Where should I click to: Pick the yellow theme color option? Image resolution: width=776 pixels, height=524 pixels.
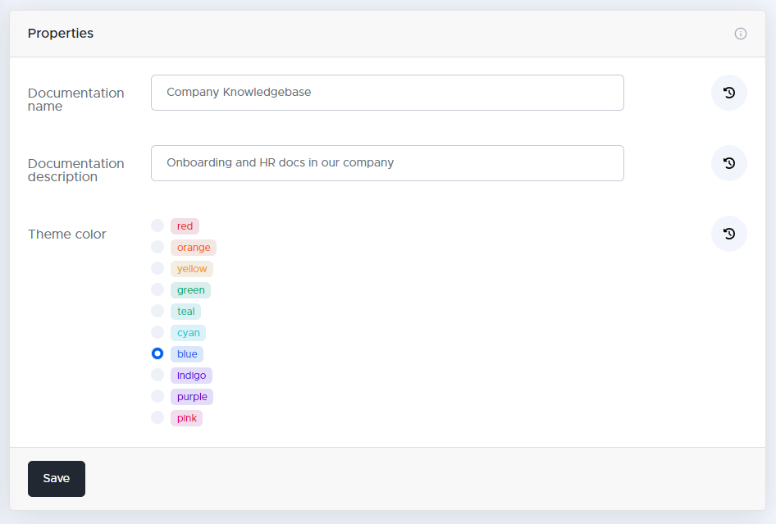[x=157, y=269]
